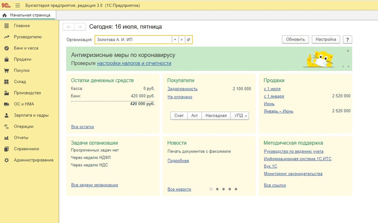Click the organization input field
Image resolution: width=378 pixels, height=223 pixels.
[x=133, y=40]
